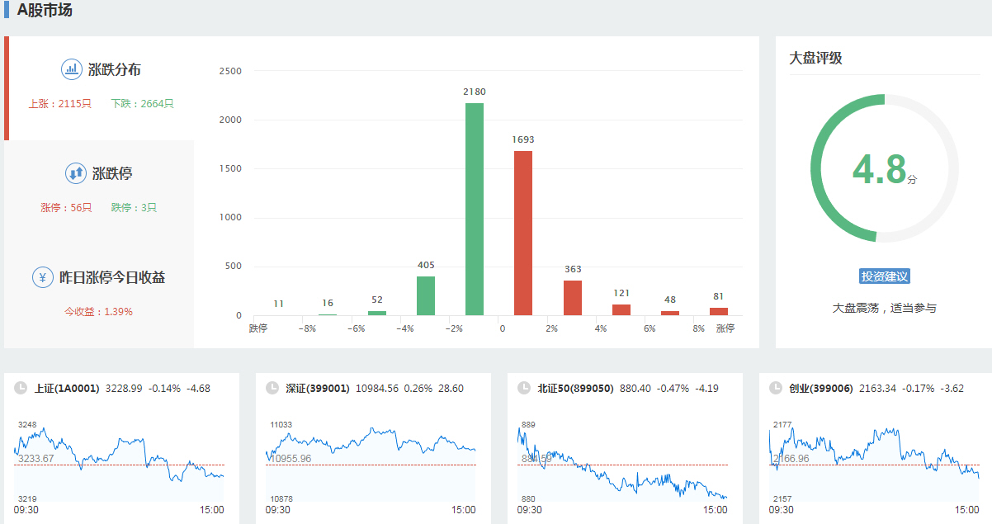The width and height of the screenshot is (992, 524).
Task: Click the clock icon beside 北证50(899050)
Action: [524, 388]
